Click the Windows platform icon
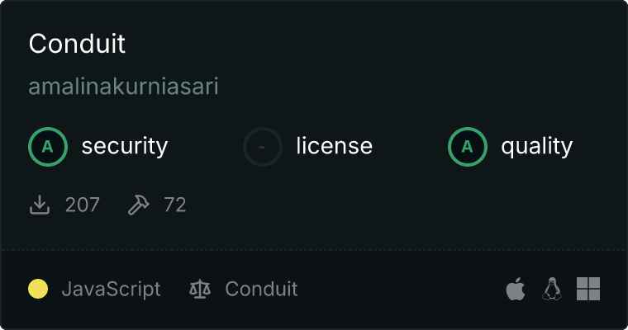The height and width of the screenshot is (330, 628). click(x=588, y=289)
